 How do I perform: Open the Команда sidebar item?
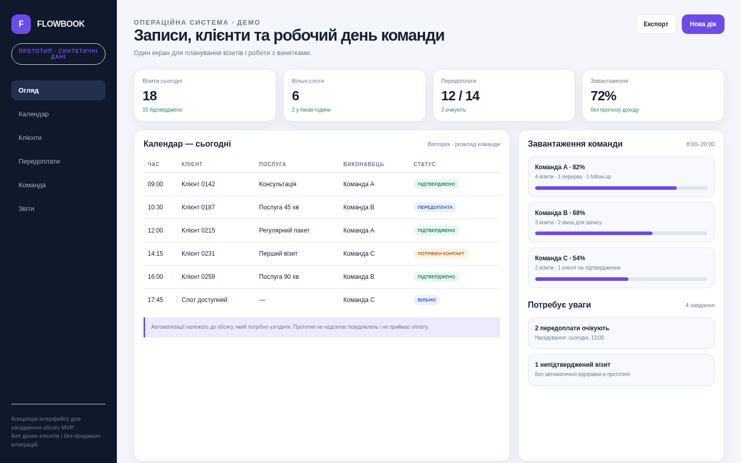[58, 185]
